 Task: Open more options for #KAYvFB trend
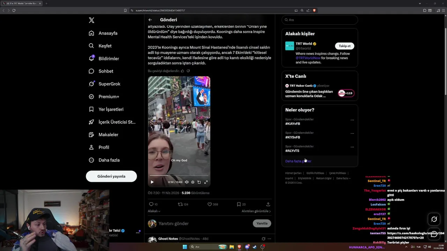tap(352, 120)
